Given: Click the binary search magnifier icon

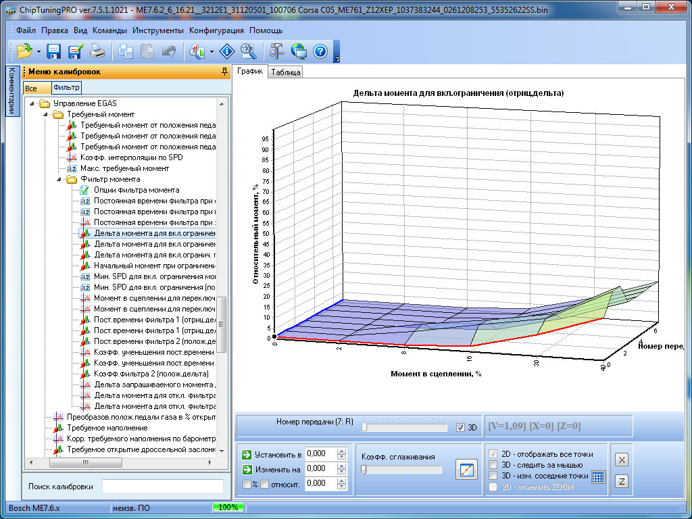Looking at the screenshot, I should click(x=247, y=51).
